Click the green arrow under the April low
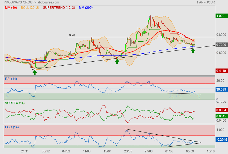 [117, 61]
